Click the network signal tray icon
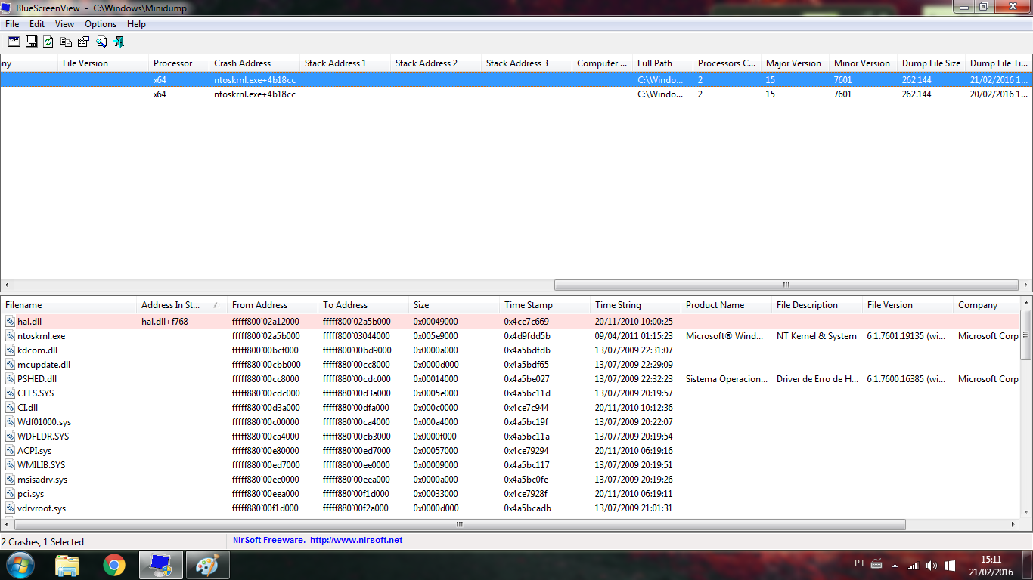Screen dimensions: 1033x580 point(914,565)
